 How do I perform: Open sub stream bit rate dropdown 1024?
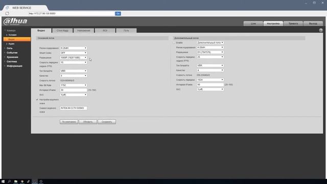tap(210, 80)
